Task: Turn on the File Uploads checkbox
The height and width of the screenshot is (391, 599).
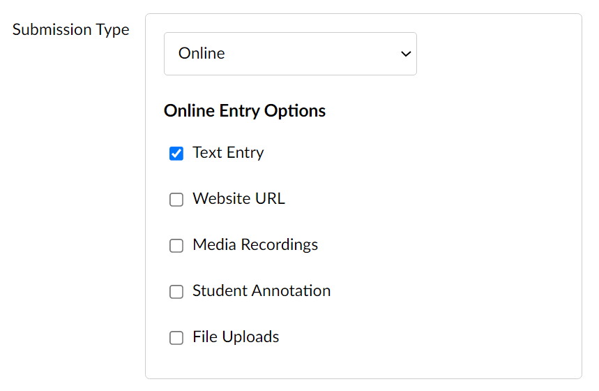Action: 176,338
